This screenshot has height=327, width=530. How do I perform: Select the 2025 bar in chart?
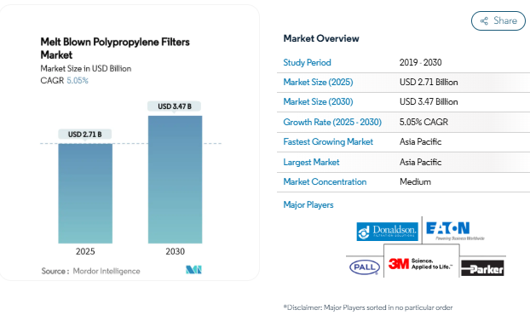[85, 193]
